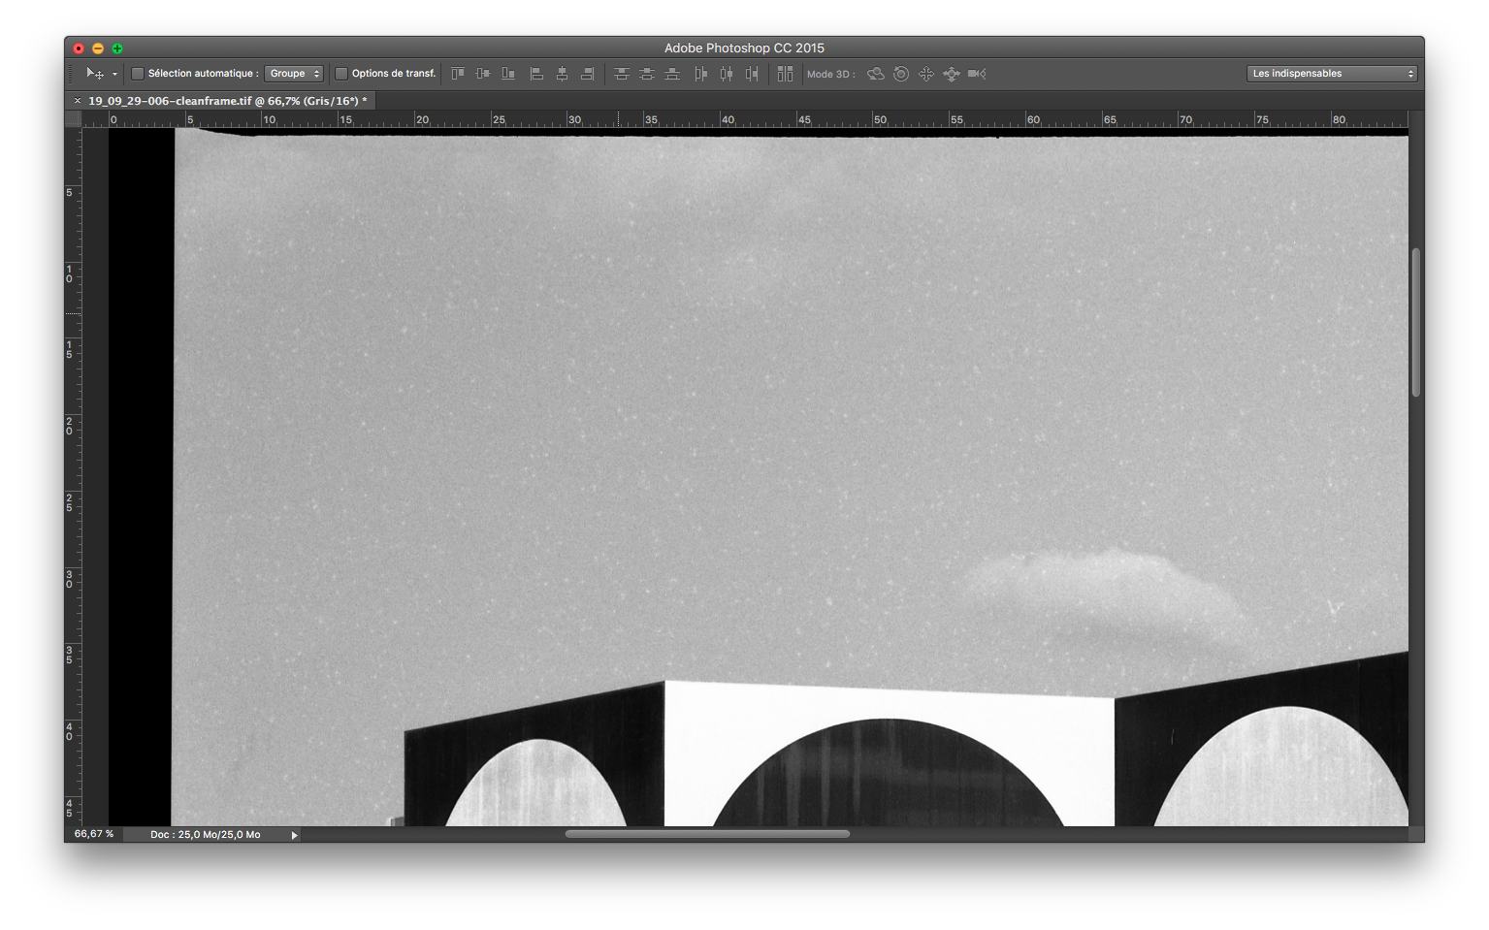
Task: Click the Mode 3D label
Action: pyautogui.click(x=831, y=74)
